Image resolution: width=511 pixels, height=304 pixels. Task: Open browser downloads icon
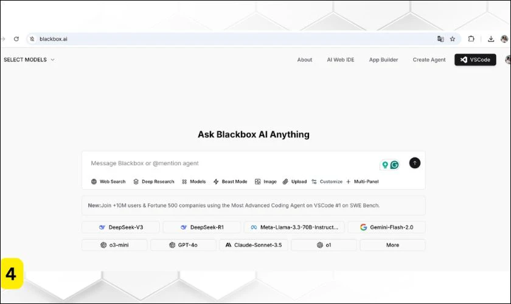tap(491, 39)
